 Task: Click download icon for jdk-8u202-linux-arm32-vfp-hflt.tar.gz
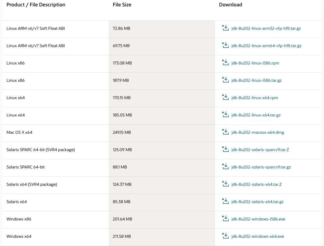[x=225, y=28]
